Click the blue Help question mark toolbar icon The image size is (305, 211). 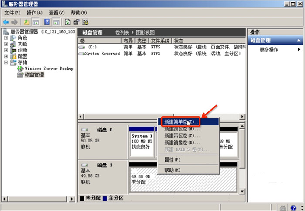[47, 22]
